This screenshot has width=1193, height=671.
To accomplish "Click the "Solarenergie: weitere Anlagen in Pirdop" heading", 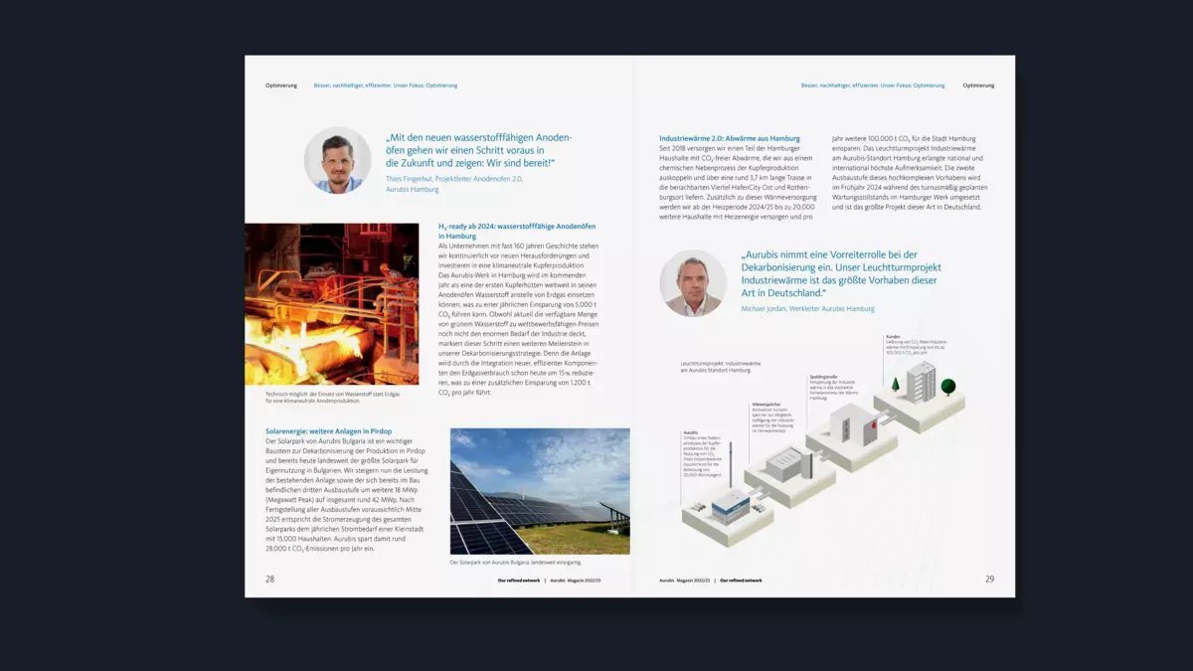I will click(328, 431).
